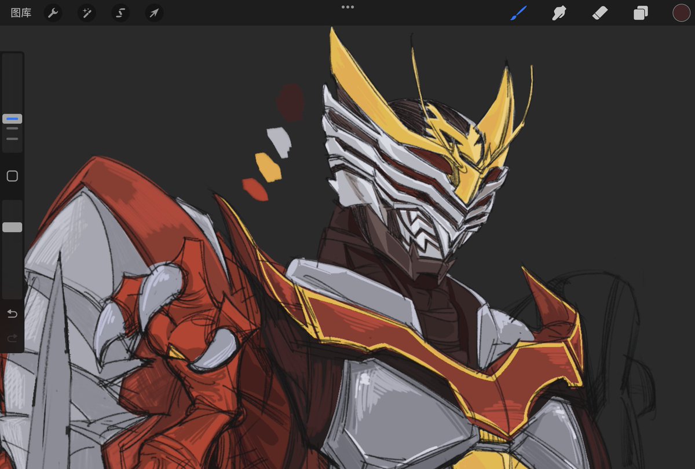Image resolution: width=695 pixels, height=469 pixels.
Task: Select the Eraser tool
Action: point(600,13)
